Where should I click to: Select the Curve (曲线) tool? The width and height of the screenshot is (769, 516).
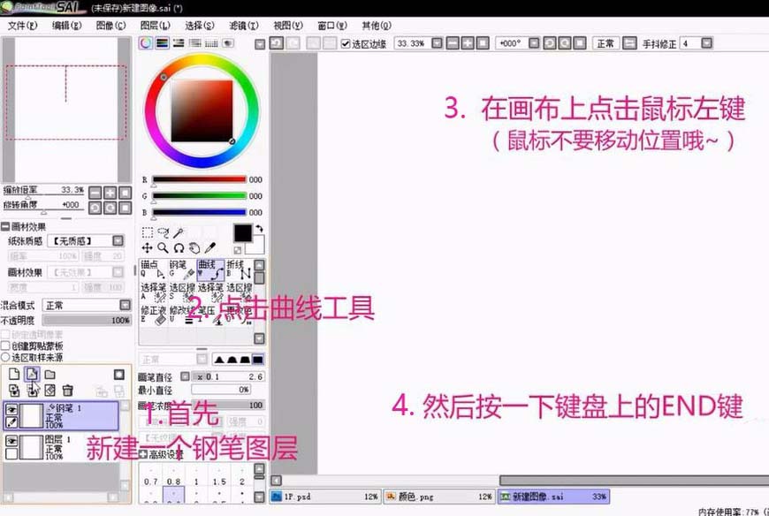click(x=209, y=269)
